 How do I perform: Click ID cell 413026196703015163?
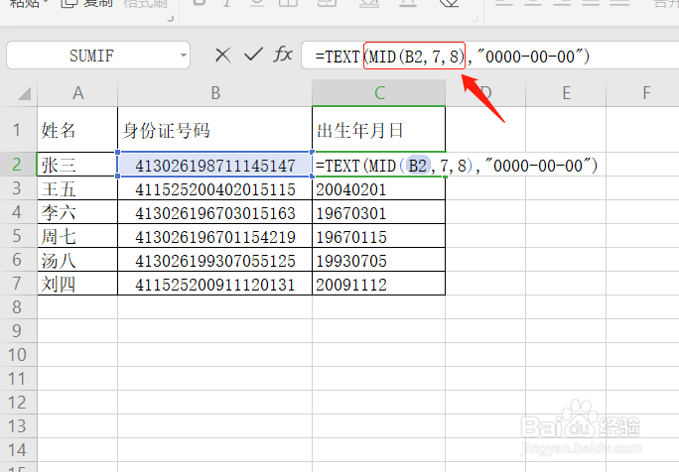pos(214,212)
